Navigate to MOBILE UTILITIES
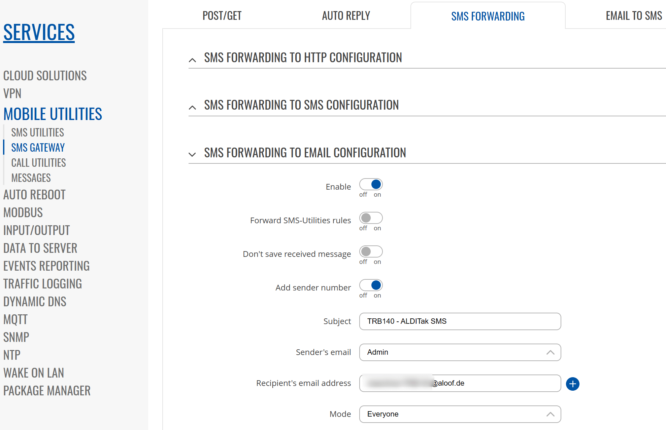Image resolution: width=666 pixels, height=430 pixels. pos(53,114)
